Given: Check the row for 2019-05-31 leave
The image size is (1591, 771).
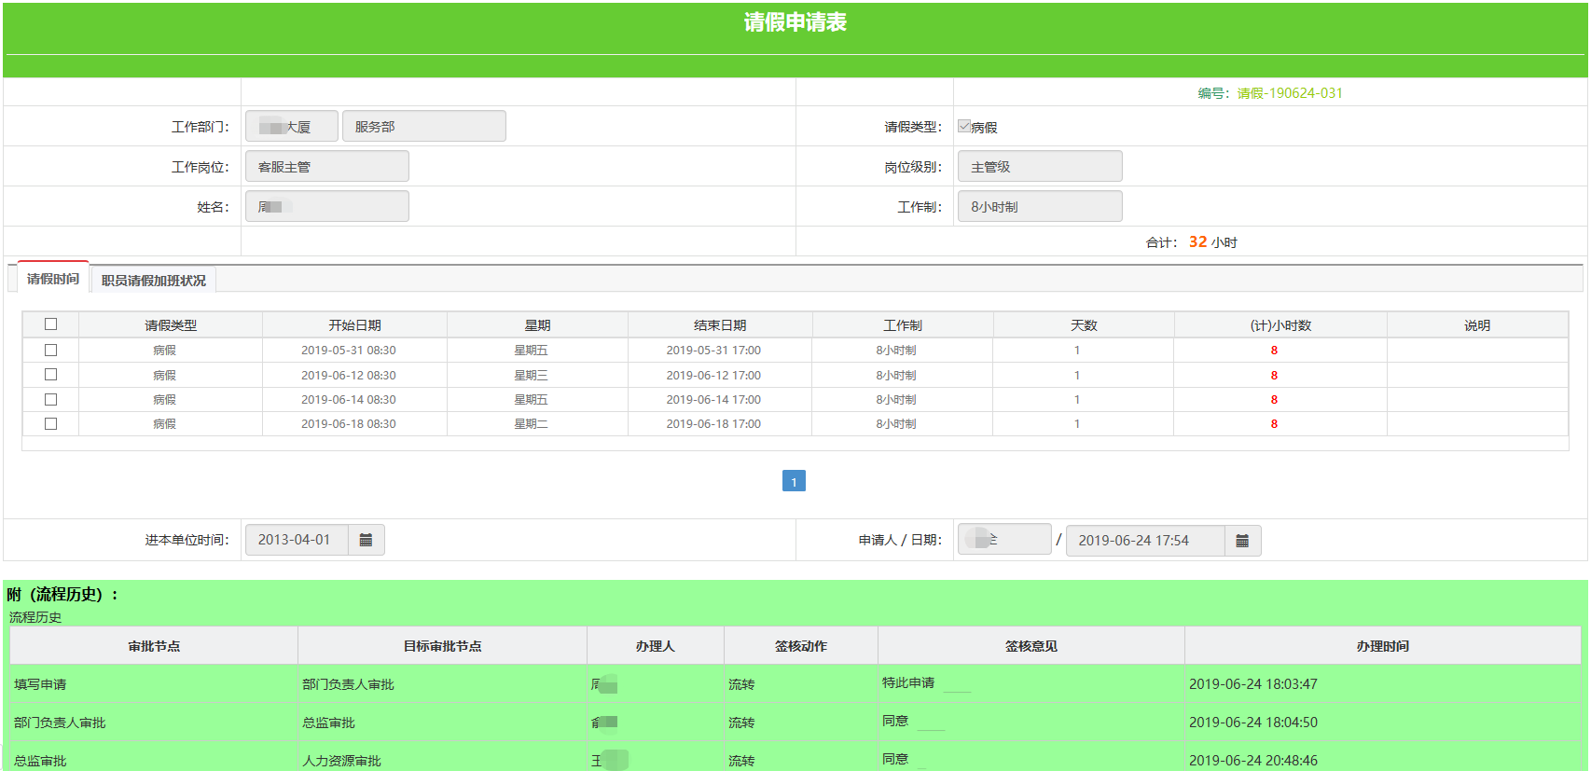Looking at the screenshot, I should click(x=50, y=351).
